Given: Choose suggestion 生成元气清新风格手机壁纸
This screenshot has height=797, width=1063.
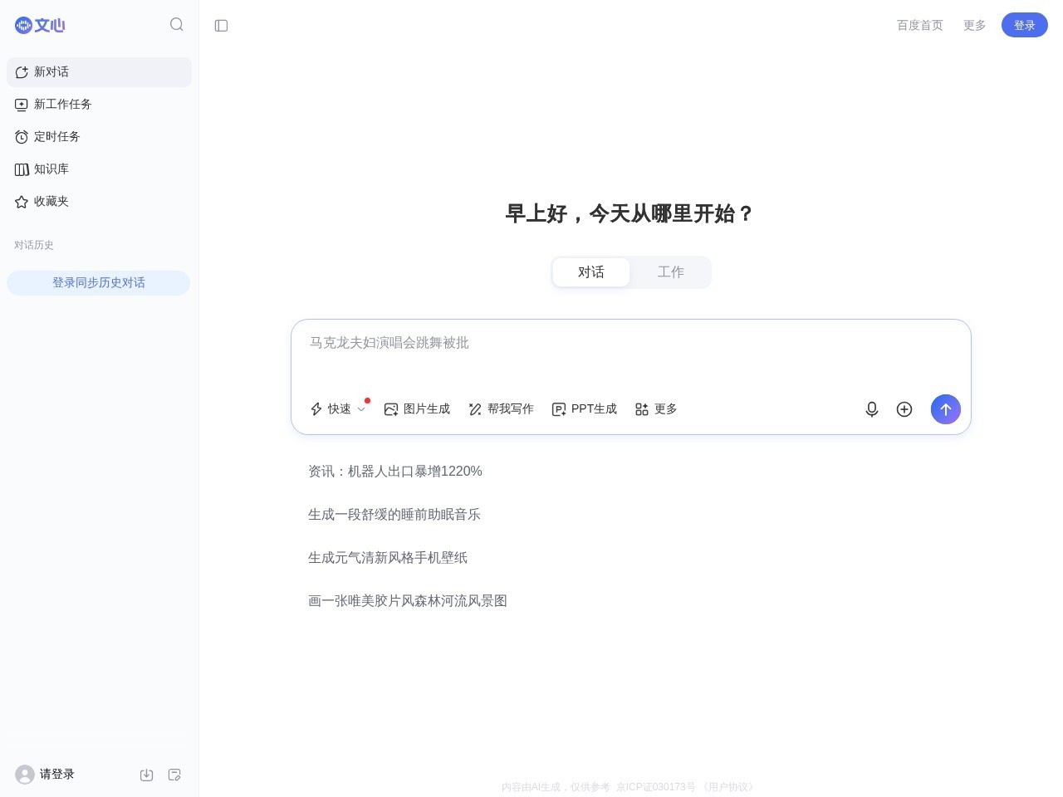Looking at the screenshot, I should 388,558.
